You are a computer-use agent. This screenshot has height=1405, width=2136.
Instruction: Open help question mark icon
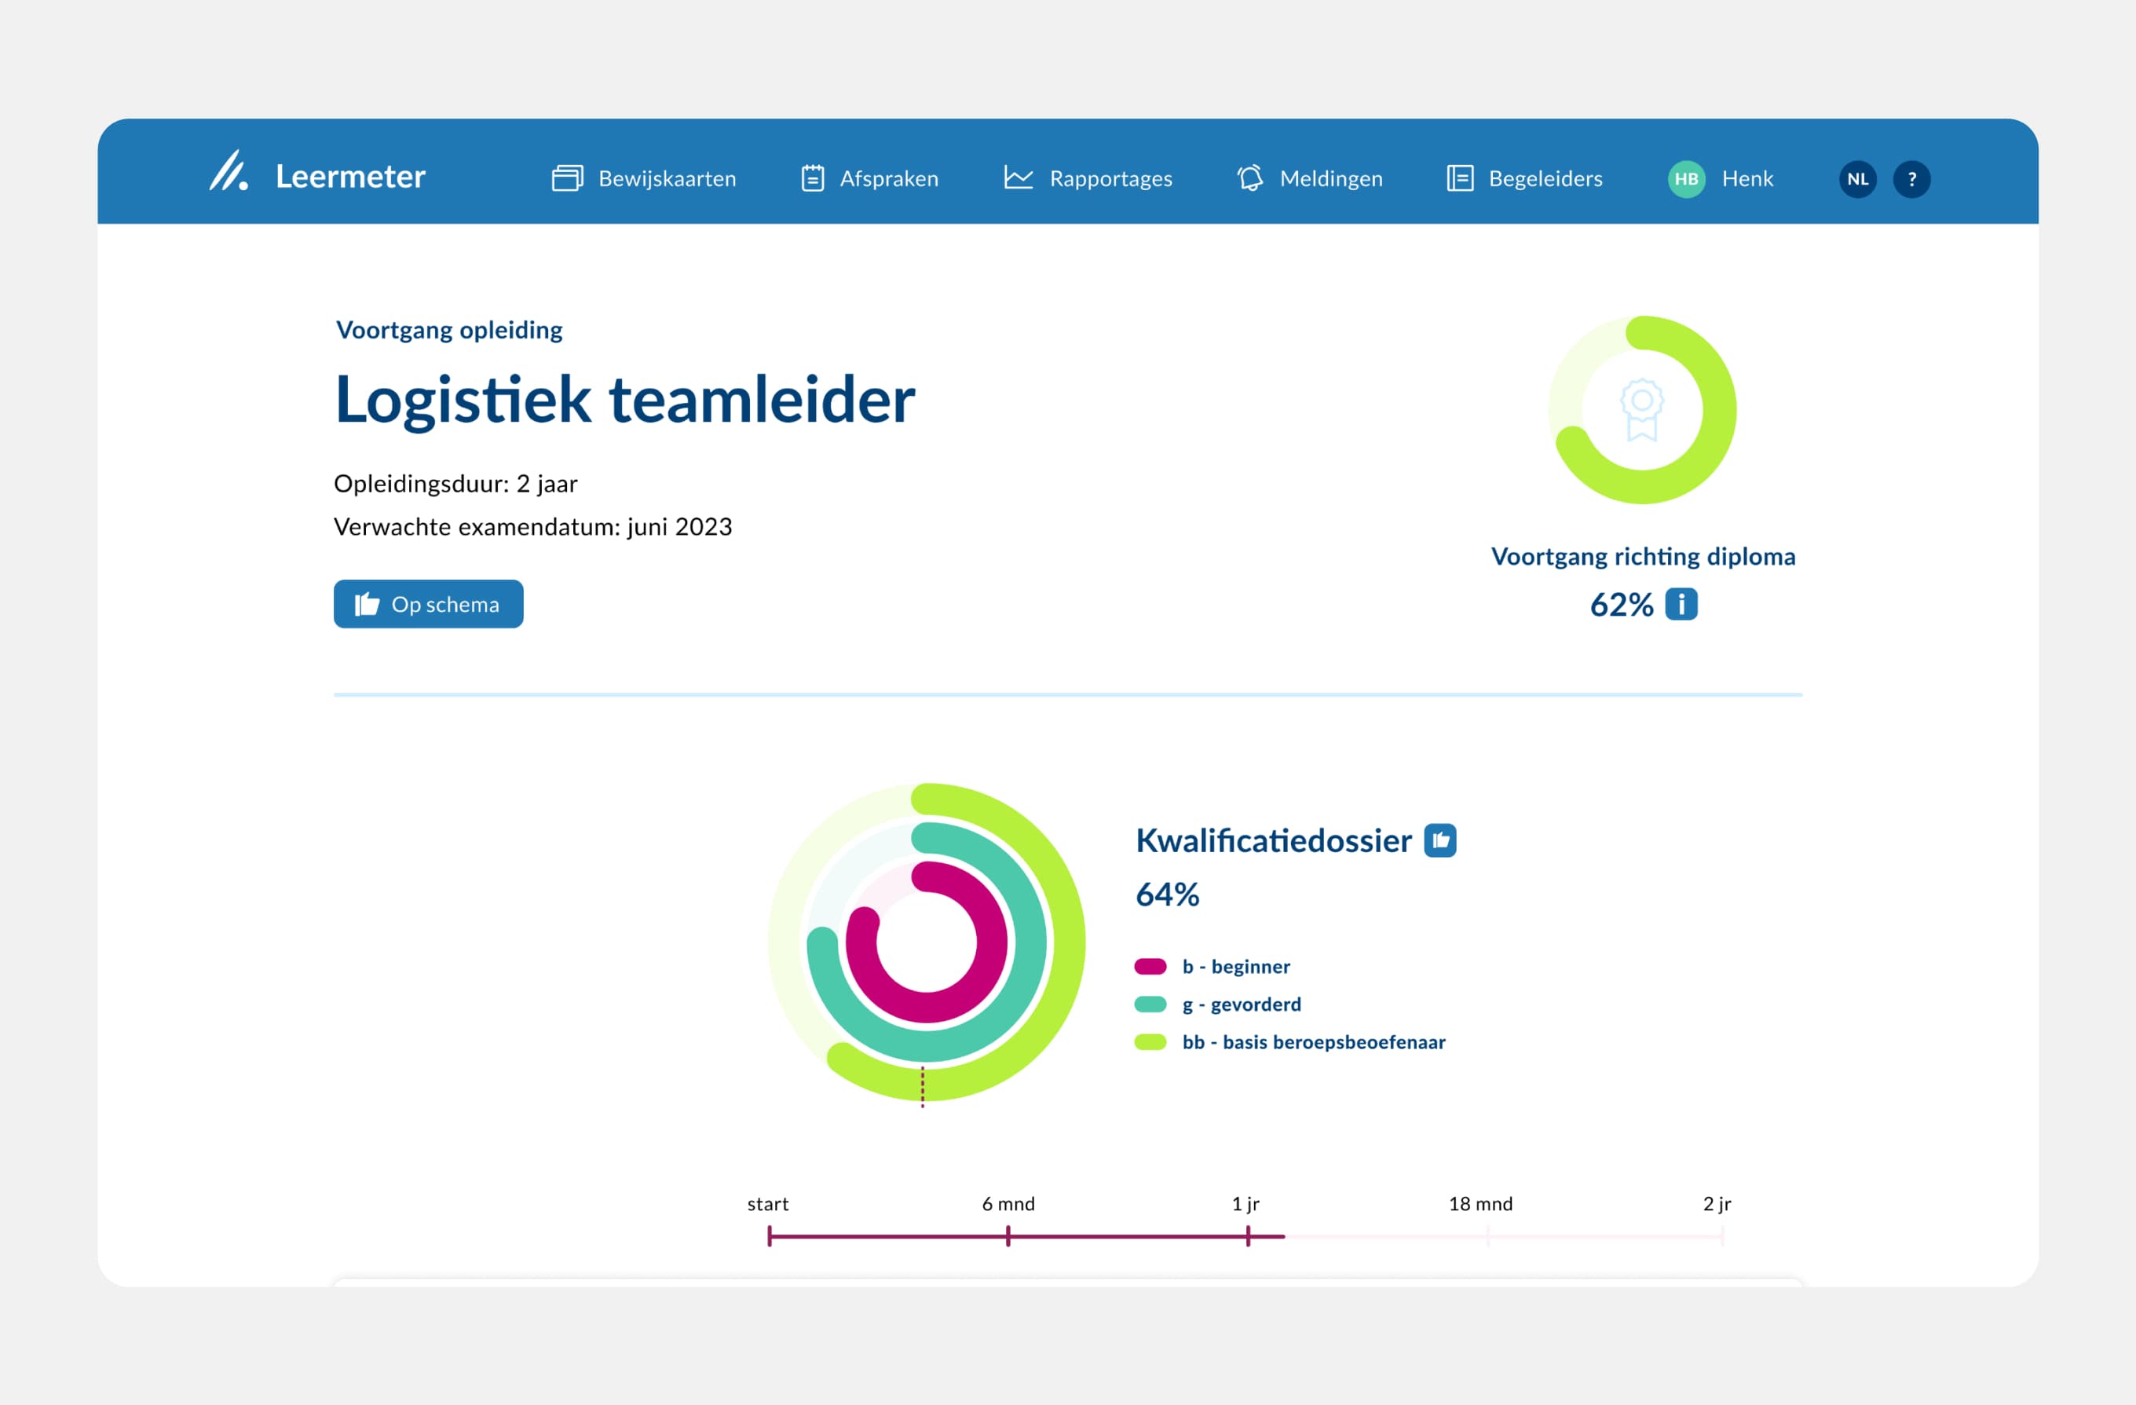coord(1911,178)
